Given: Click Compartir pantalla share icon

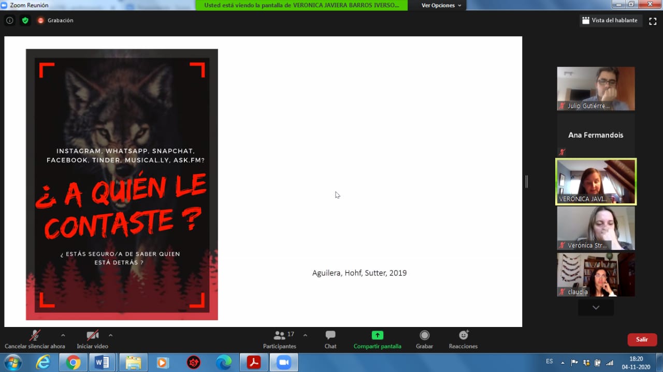Looking at the screenshot, I should click(377, 335).
